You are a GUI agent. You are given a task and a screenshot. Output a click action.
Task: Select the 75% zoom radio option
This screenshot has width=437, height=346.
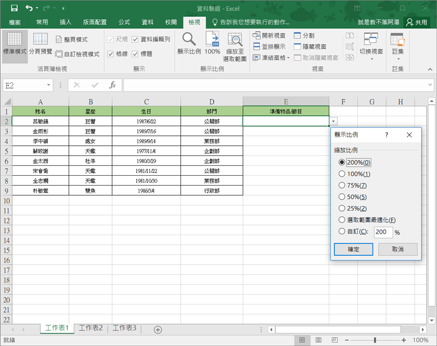click(x=342, y=186)
